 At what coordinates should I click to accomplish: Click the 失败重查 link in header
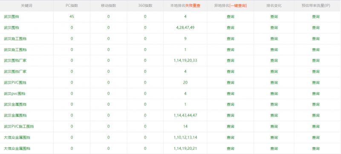(193, 6)
